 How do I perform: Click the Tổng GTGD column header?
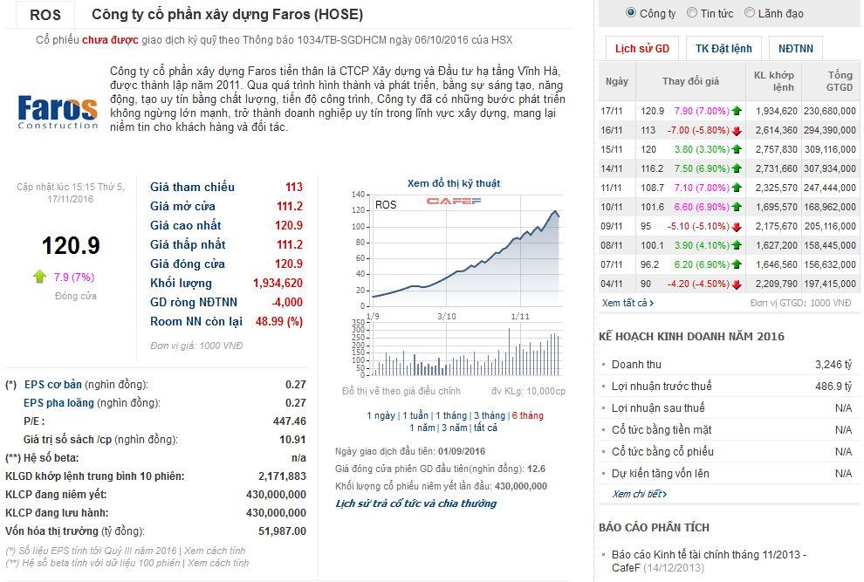pyautogui.click(x=830, y=81)
